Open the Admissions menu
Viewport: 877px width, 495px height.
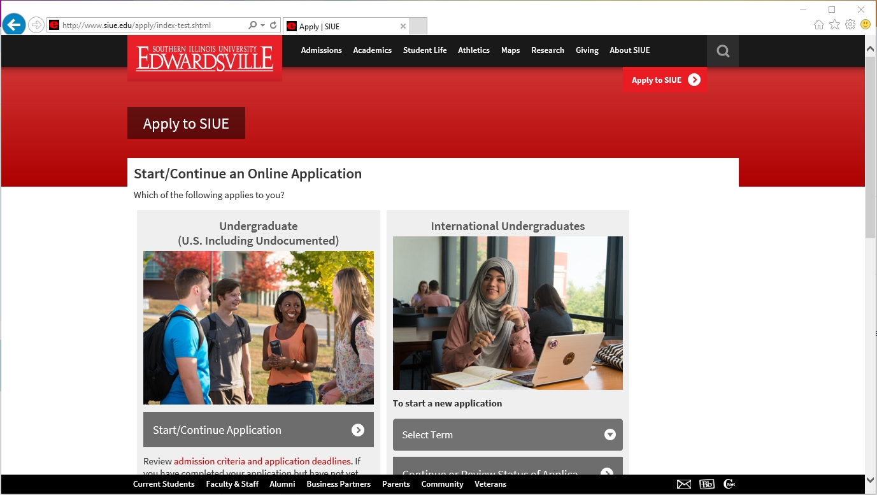[x=321, y=50]
